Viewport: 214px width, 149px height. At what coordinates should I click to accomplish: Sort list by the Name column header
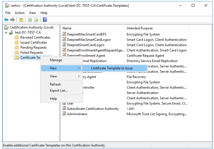pos(67,28)
